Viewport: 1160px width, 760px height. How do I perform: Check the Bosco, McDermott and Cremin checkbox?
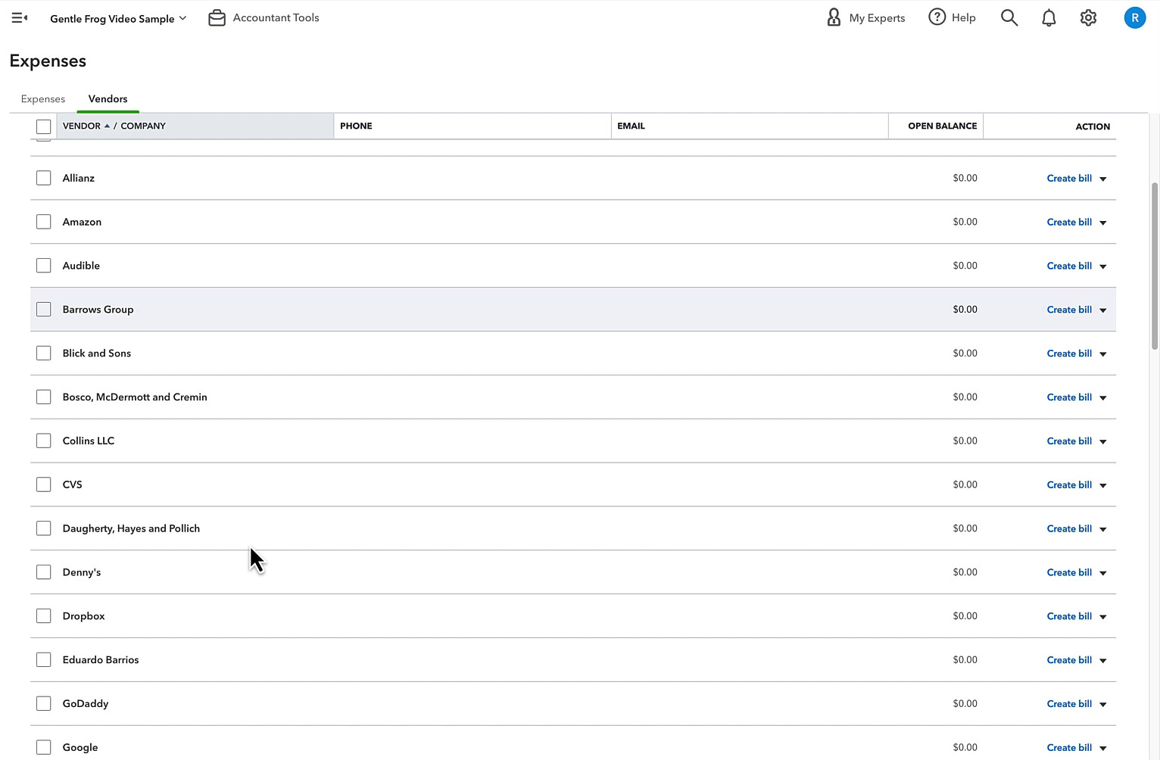pyautogui.click(x=44, y=397)
